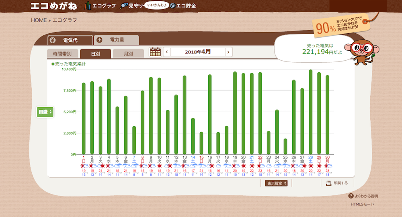The height and width of the screenshot is (217, 402).
Task: Click the 印刷する print button
Action: point(337,183)
